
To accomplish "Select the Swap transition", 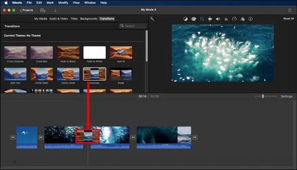I will [121, 74].
